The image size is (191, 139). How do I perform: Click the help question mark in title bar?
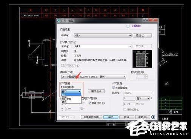(x=146, y=20)
